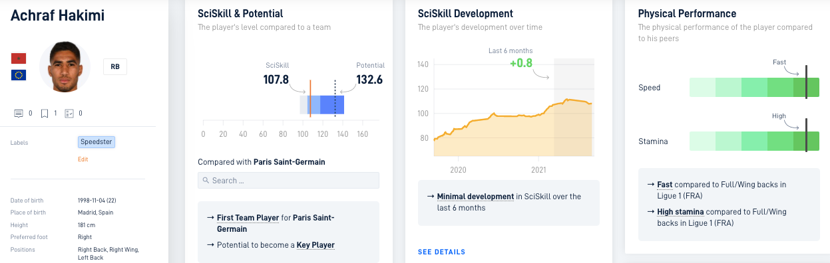Click Achraf Hakimi's profile photo
Viewport: 830px width, 263px height.
(65, 67)
